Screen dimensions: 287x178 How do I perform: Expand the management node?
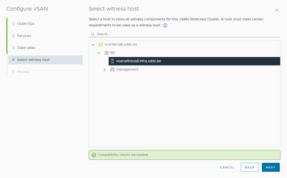(105, 70)
